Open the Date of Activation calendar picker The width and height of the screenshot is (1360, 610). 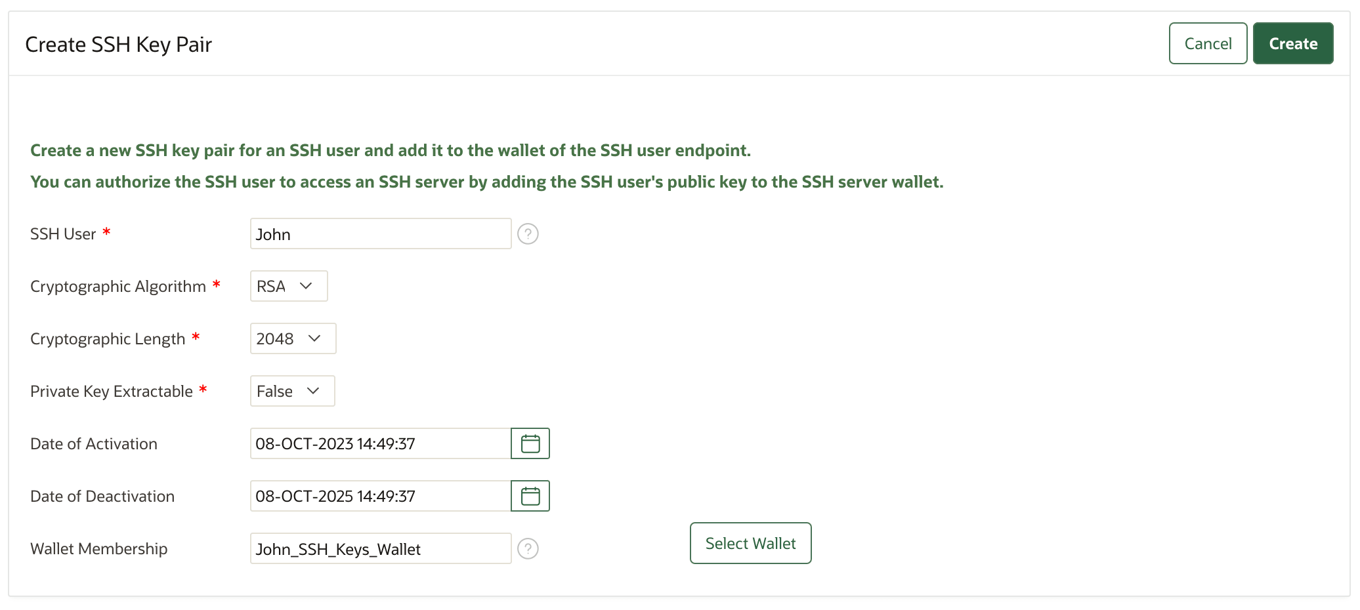[530, 443]
